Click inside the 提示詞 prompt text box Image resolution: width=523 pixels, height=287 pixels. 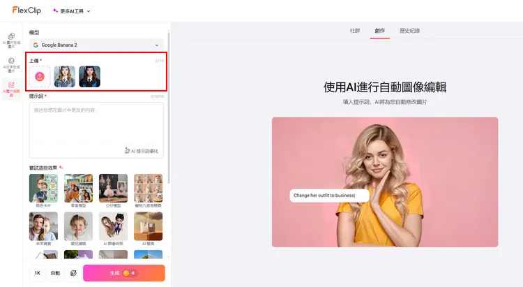(x=96, y=126)
